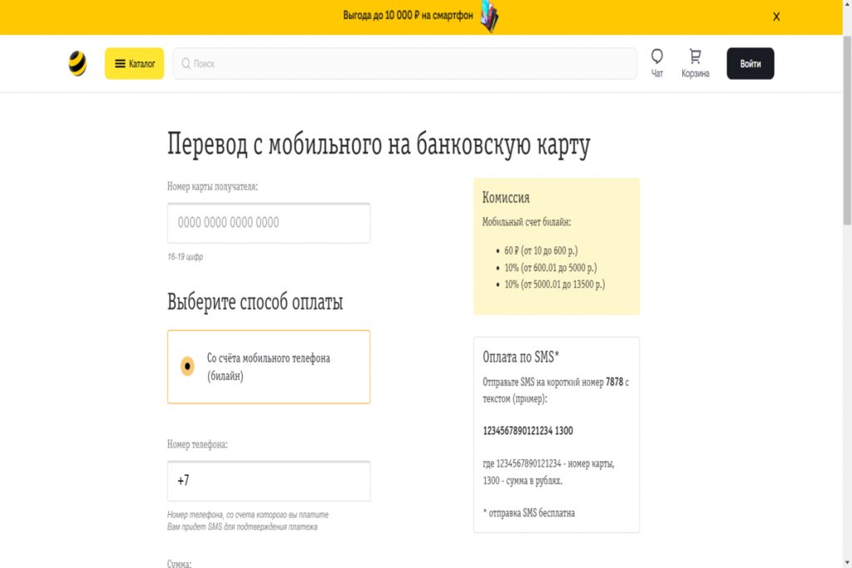852x568 pixels.
Task: Click the scrollbar down arrow
Action: coord(847,562)
